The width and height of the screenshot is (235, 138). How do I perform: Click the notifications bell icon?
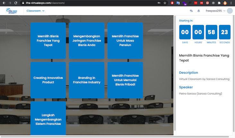pos(199,11)
